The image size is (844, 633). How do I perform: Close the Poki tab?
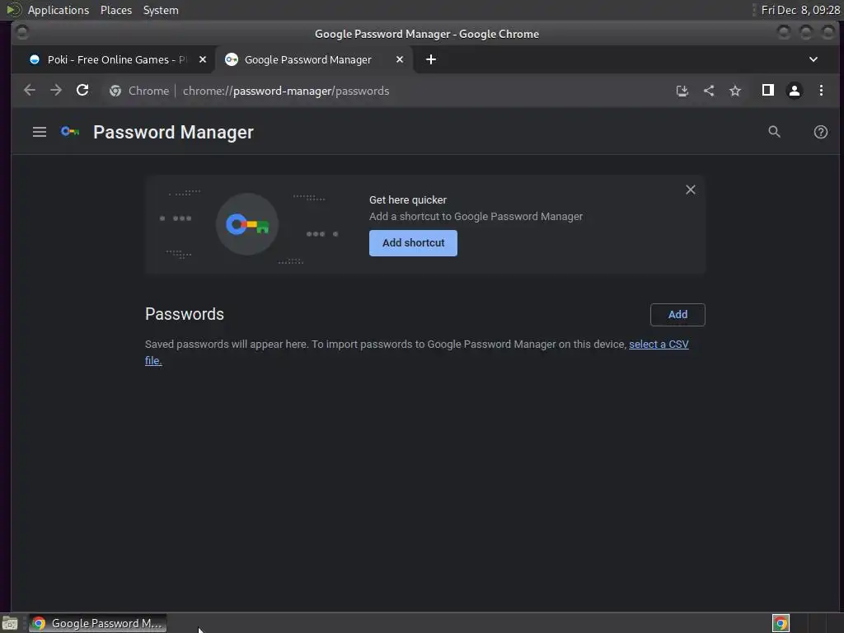tap(203, 59)
